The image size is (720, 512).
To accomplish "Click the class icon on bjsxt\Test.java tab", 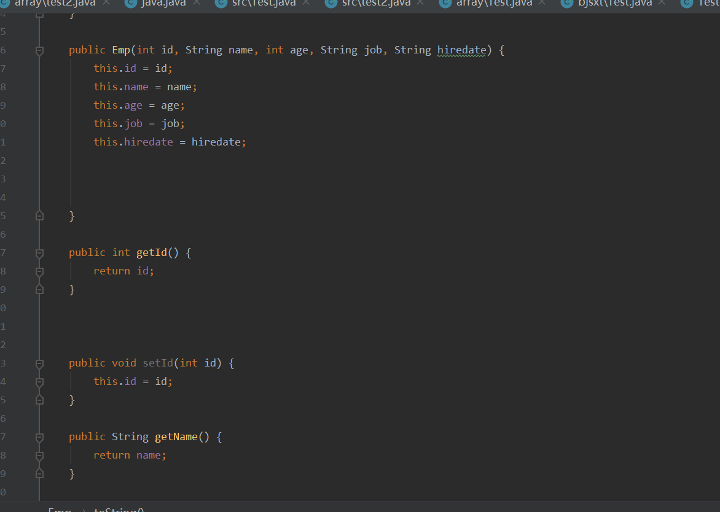I will 567,3.
